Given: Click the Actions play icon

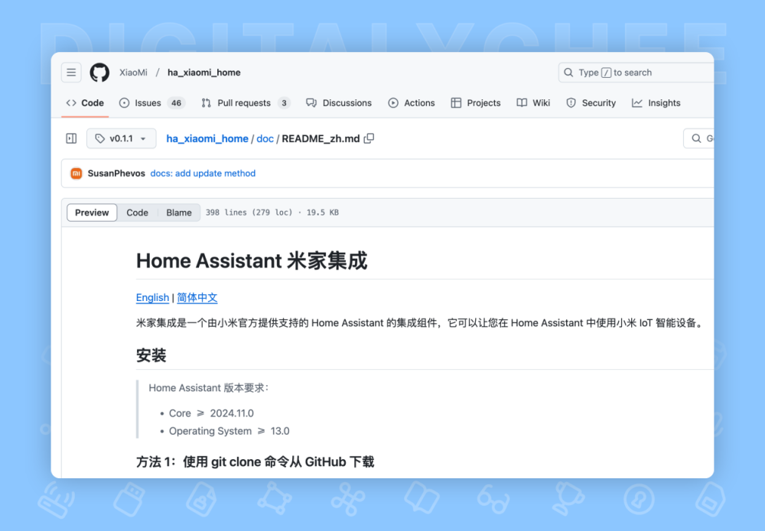Looking at the screenshot, I should click(393, 103).
